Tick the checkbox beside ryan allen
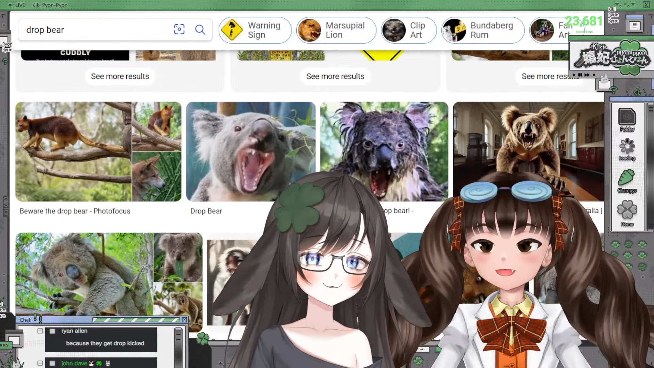The image size is (654, 368). [x=52, y=331]
